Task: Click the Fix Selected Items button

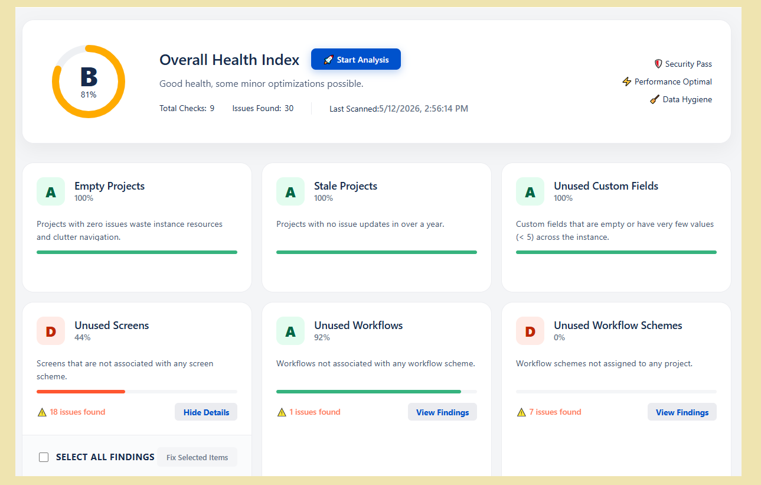Action: click(197, 457)
